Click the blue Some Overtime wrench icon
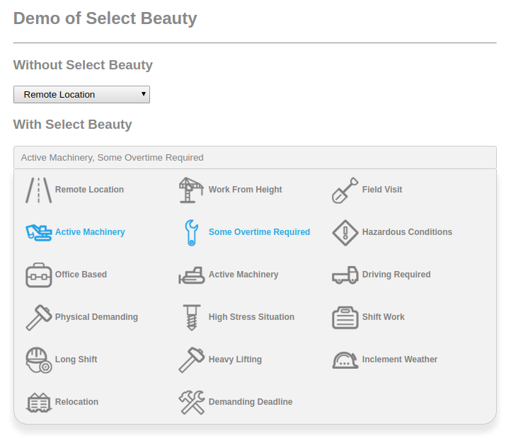Viewport: 511px width, 443px height. coord(192,233)
